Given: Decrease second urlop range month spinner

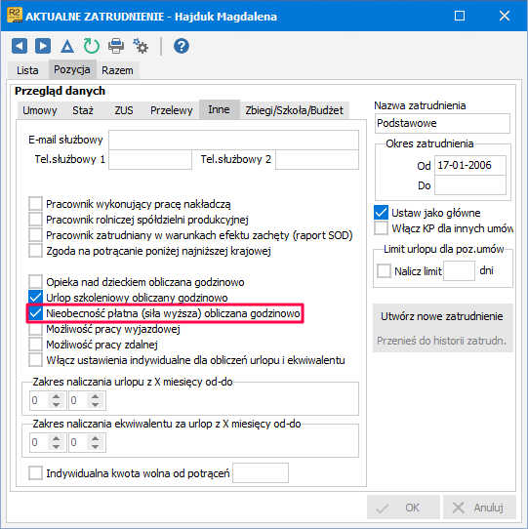Looking at the screenshot, I should (x=95, y=404).
